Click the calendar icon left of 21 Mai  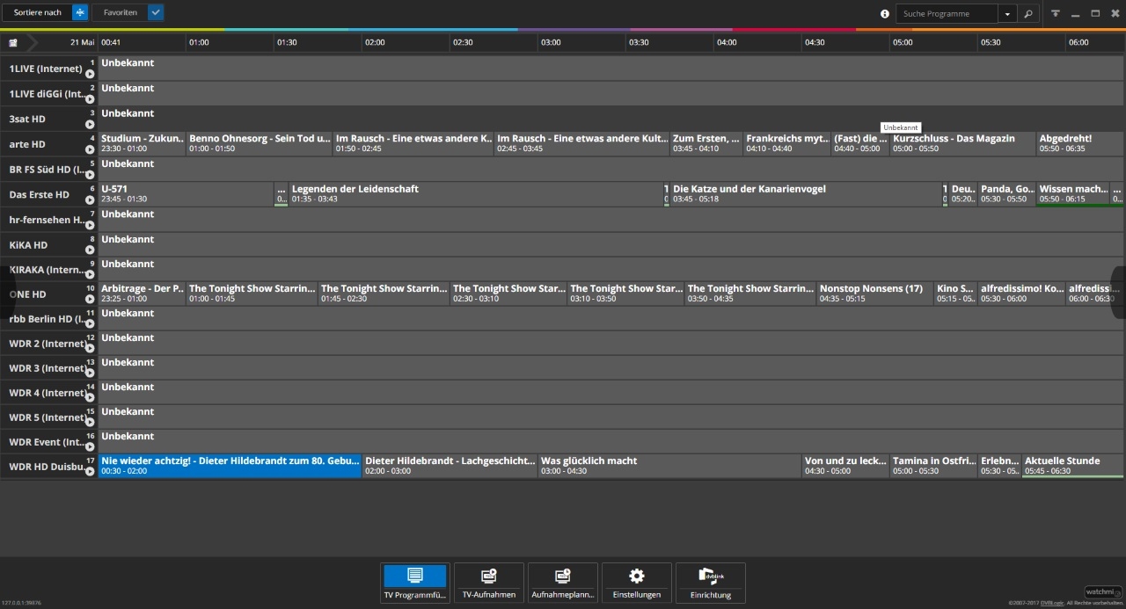(13, 42)
